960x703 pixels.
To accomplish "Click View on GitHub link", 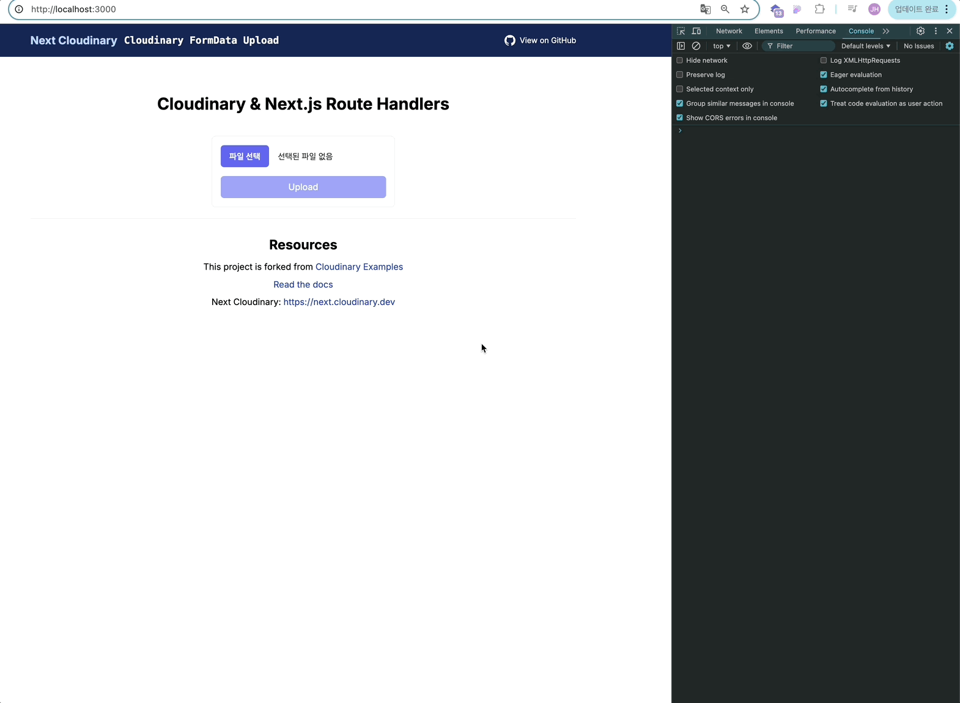I will tap(540, 40).
